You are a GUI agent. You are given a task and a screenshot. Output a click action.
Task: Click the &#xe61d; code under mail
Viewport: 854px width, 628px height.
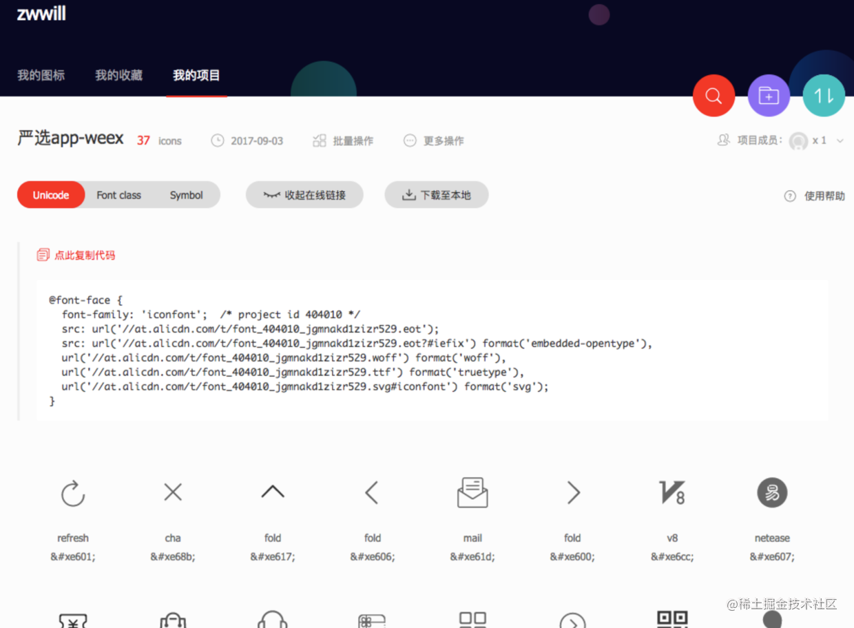pos(472,556)
